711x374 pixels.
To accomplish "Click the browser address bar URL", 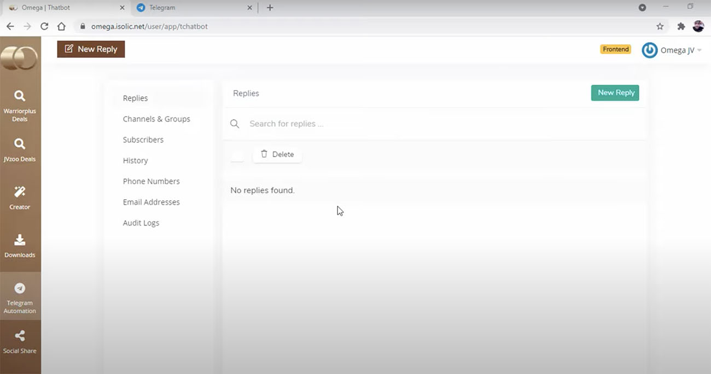I will pos(149,26).
